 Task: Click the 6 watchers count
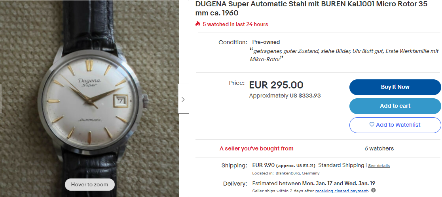pyautogui.click(x=379, y=148)
